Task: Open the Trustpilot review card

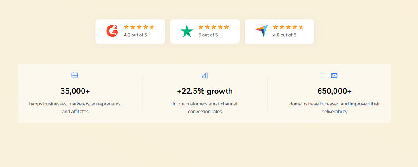Action: (x=205, y=31)
